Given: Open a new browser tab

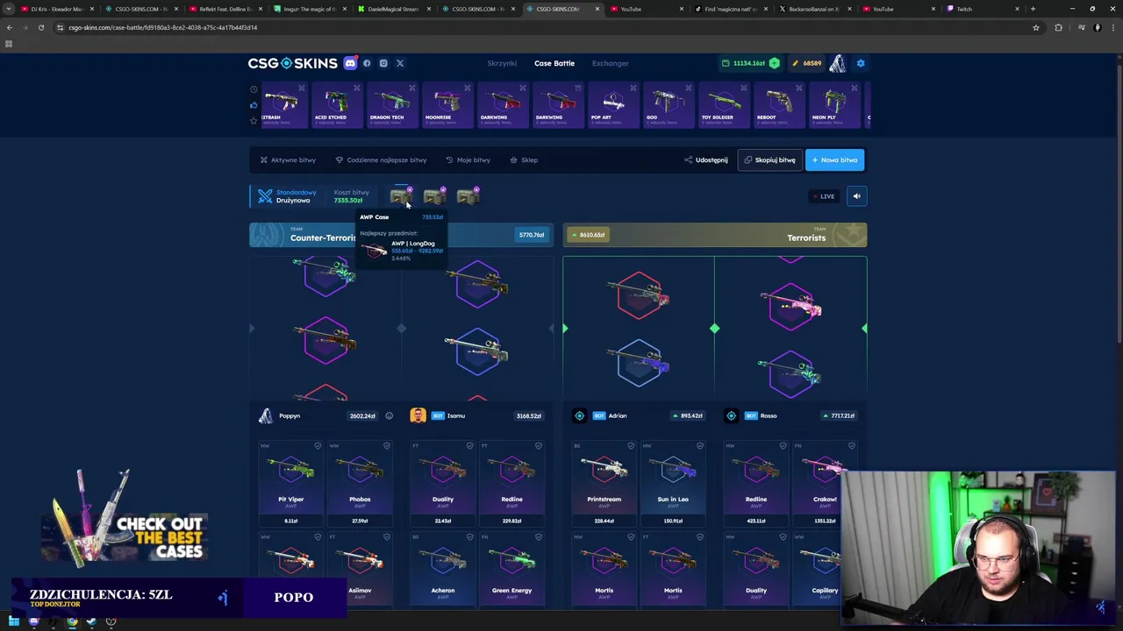Looking at the screenshot, I should click(1033, 9).
